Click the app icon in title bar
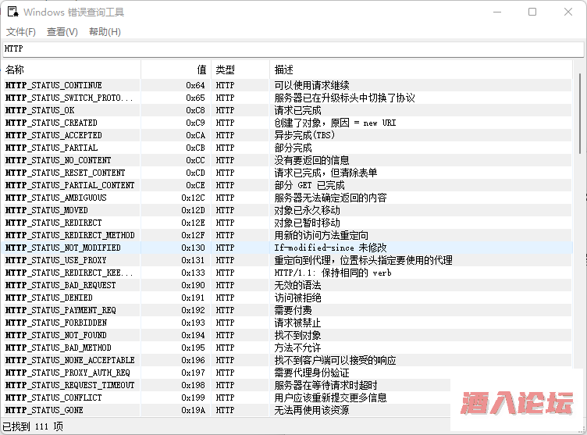 (x=12, y=12)
